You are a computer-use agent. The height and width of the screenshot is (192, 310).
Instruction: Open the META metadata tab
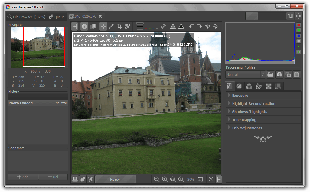(278, 86)
